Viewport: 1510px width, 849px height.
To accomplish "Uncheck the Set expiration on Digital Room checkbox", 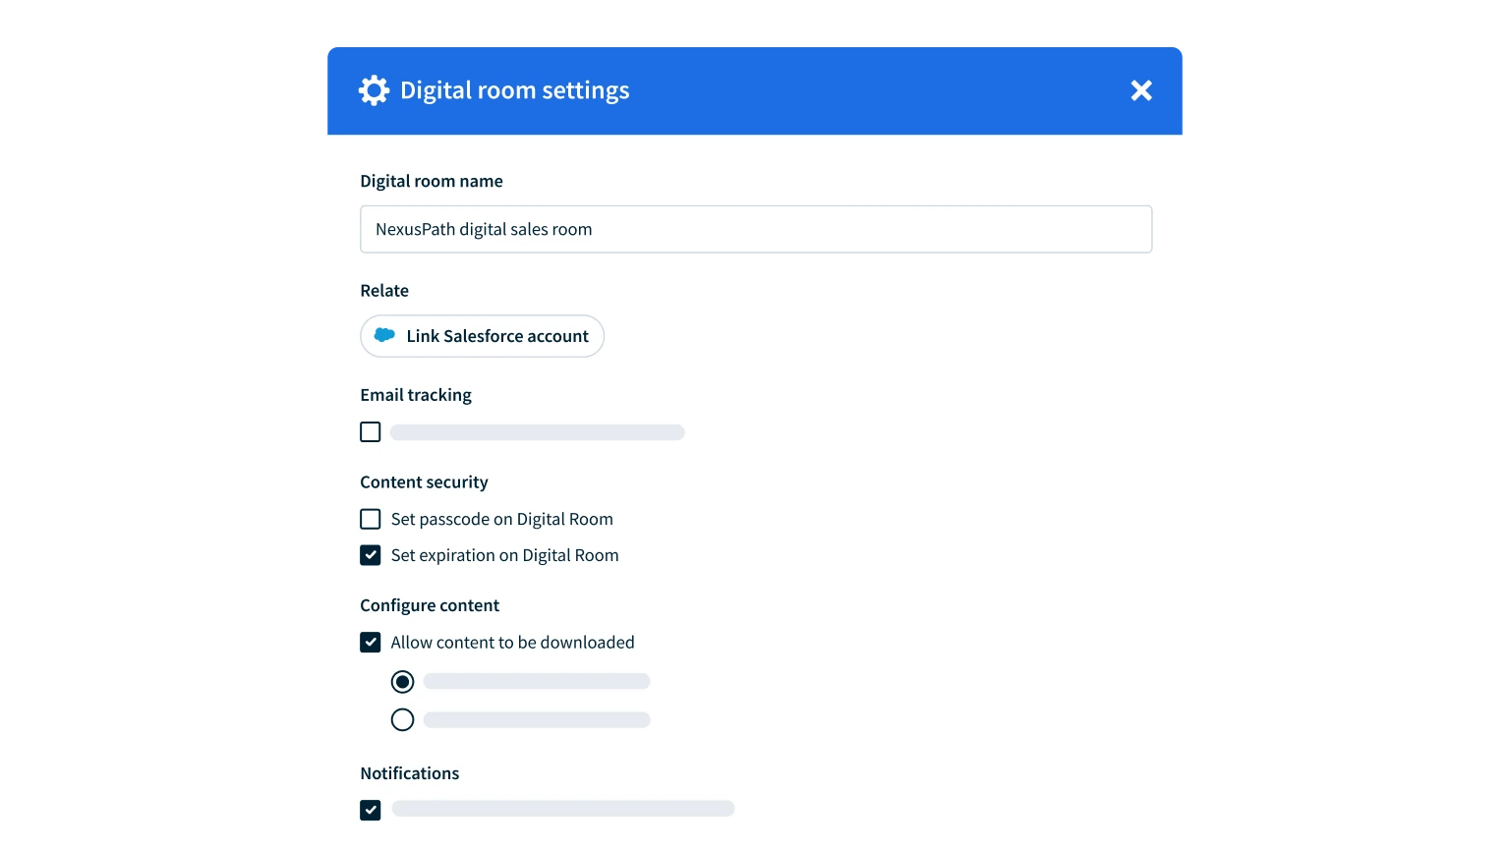I will [371, 555].
